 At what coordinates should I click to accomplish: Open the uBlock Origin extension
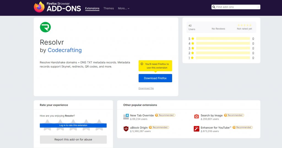[x=139, y=128]
